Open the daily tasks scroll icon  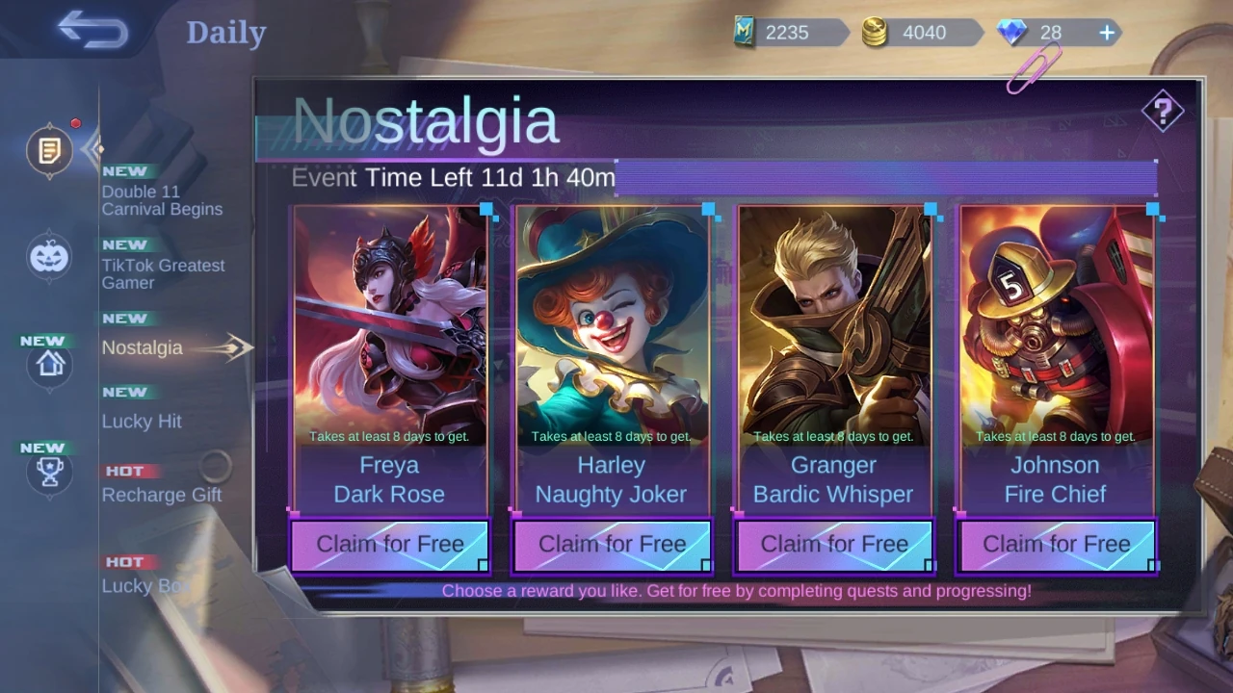49,150
